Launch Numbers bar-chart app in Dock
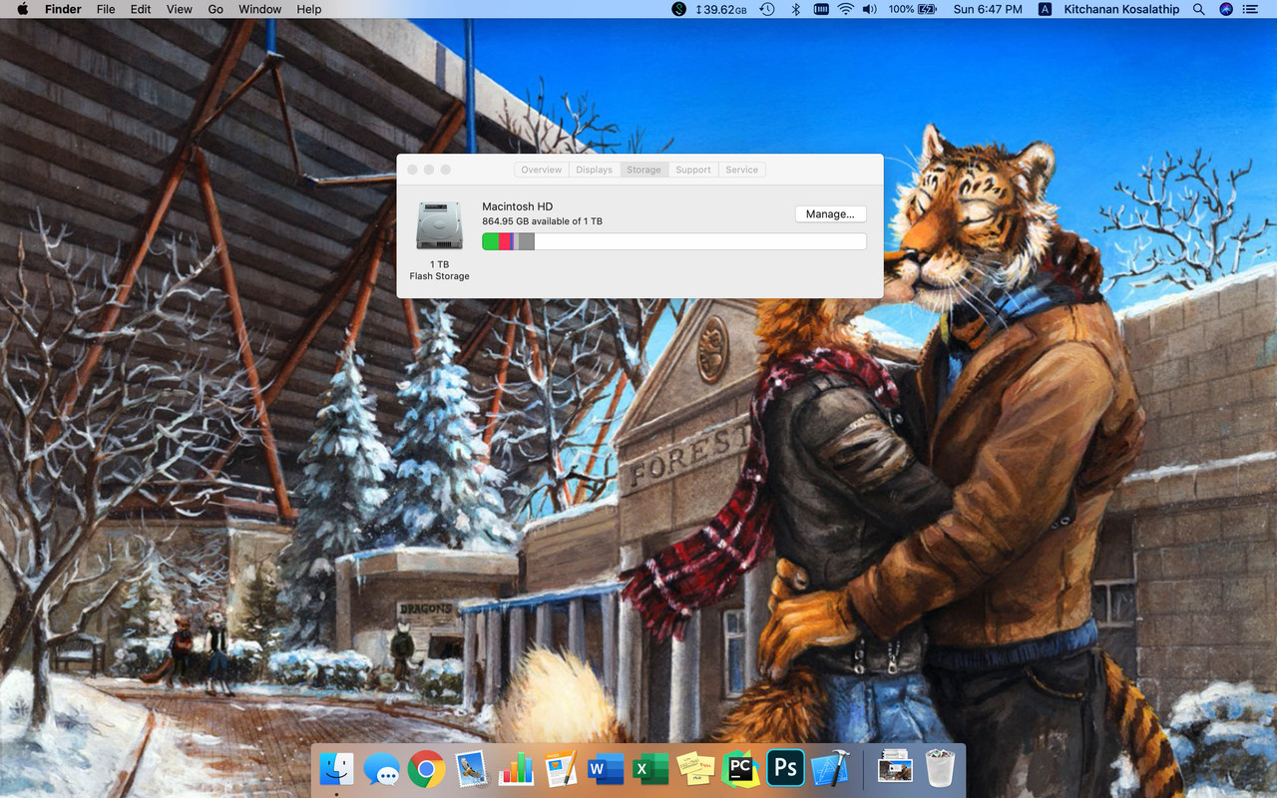This screenshot has width=1277, height=798. pyautogui.click(x=516, y=768)
